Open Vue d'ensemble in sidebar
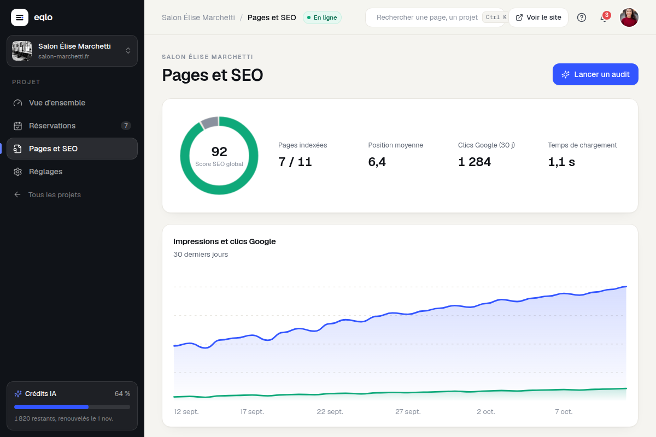The height and width of the screenshot is (437, 656). click(72, 103)
